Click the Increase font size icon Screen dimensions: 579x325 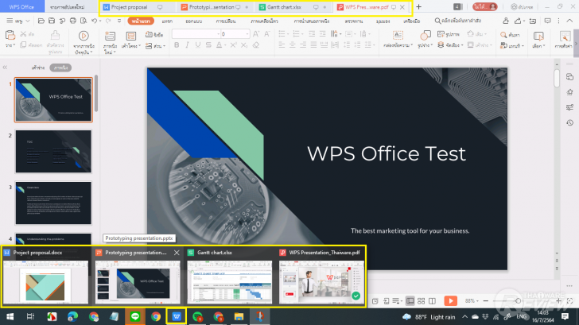[256, 34]
